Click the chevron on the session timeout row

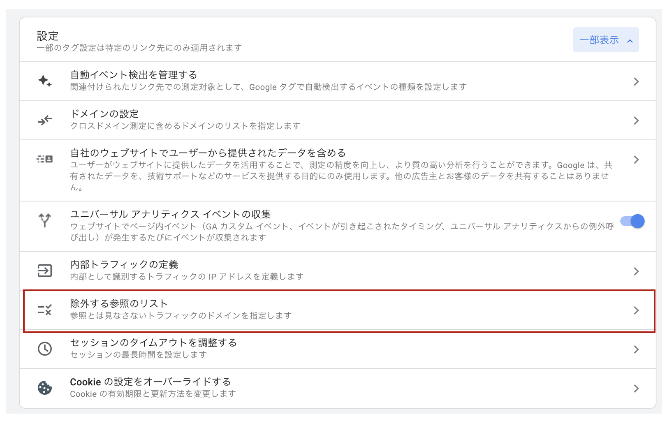[636, 349]
